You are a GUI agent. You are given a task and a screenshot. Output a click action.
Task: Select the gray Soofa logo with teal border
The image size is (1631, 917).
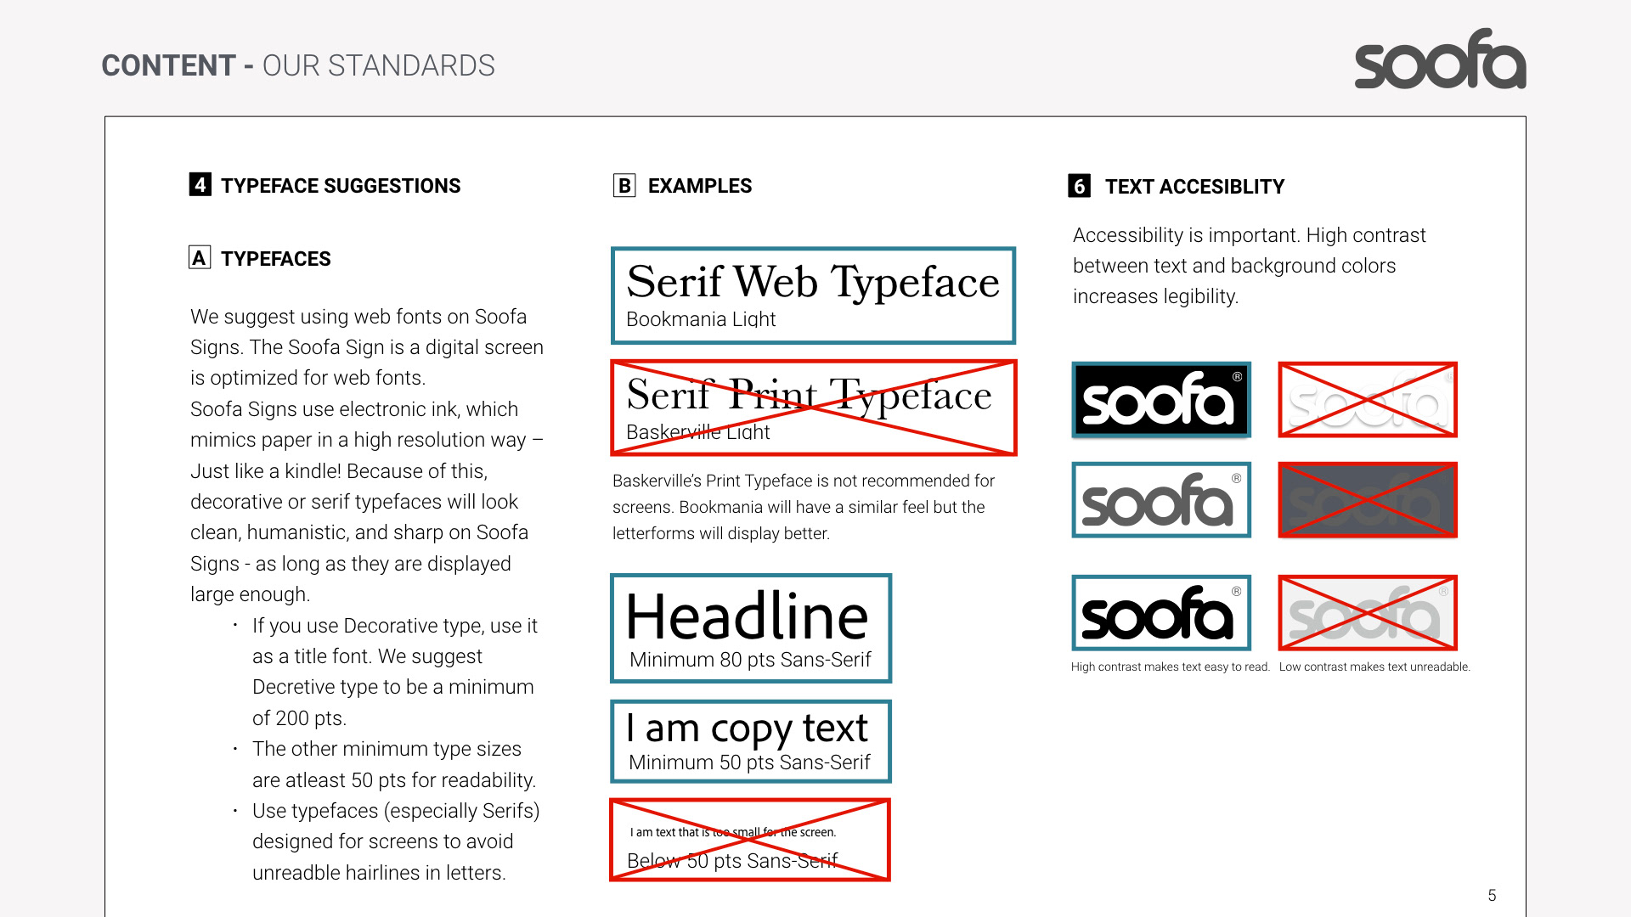coord(1161,500)
